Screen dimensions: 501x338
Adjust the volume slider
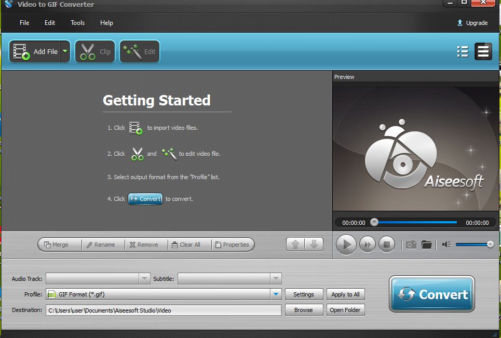474,245
